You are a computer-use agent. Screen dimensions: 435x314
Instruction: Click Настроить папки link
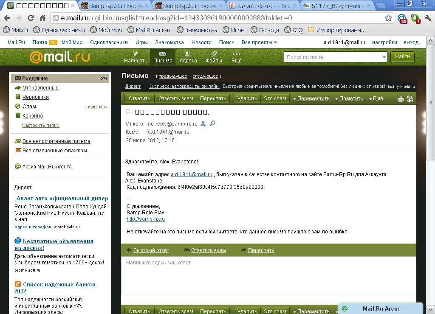coord(41,125)
